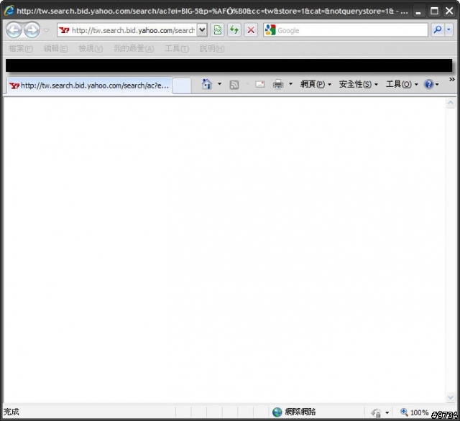
Task: Click the RSS feeds icon
Action: point(234,85)
